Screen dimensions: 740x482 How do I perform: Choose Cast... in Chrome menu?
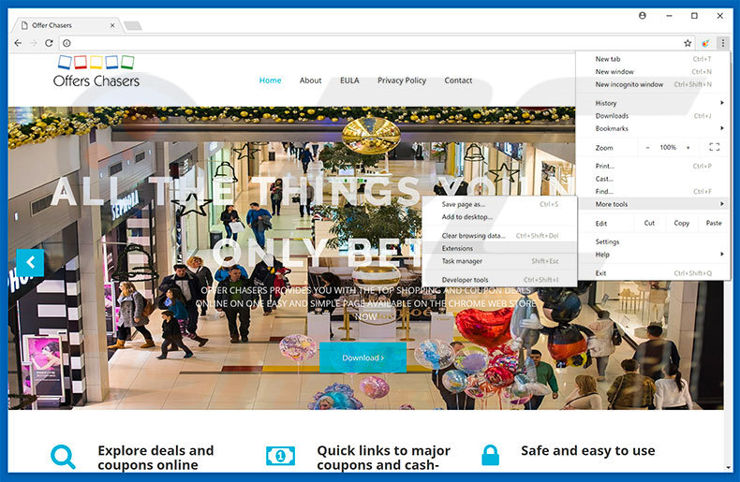[x=653, y=179]
